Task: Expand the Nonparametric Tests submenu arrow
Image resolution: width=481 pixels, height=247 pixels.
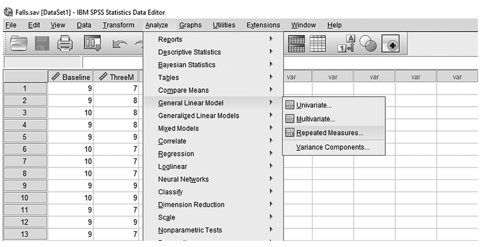Action: (x=271, y=229)
